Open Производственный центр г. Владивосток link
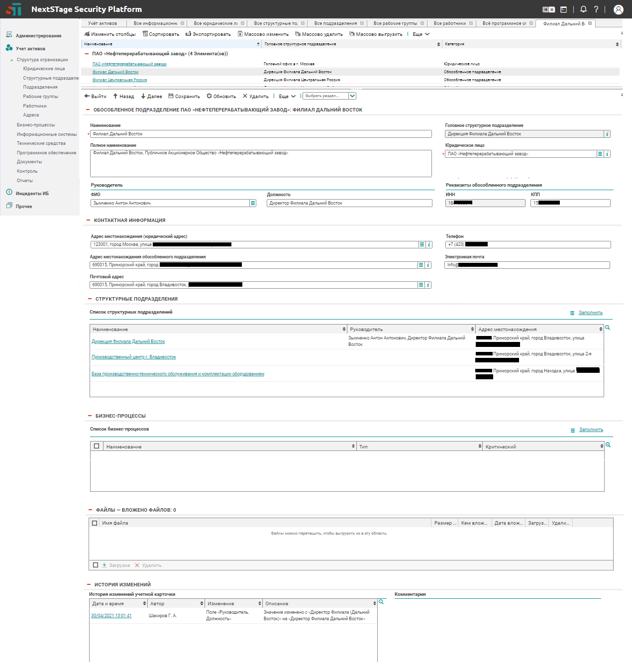This screenshot has height=662, width=632. coord(134,357)
